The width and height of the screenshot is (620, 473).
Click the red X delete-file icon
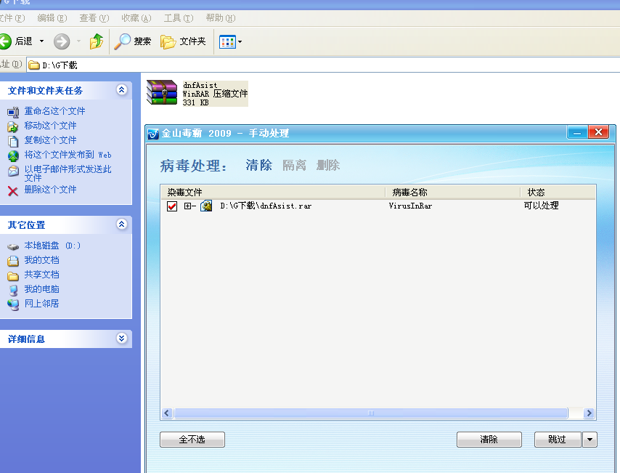pos(13,191)
